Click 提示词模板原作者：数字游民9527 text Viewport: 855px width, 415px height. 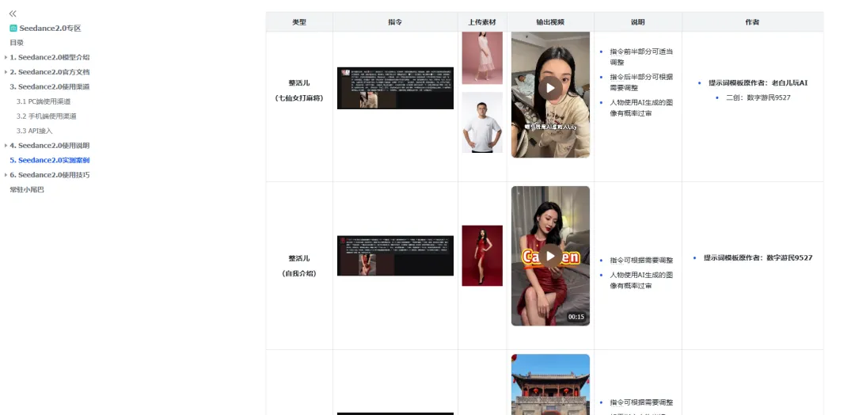(x=758, y=257)
